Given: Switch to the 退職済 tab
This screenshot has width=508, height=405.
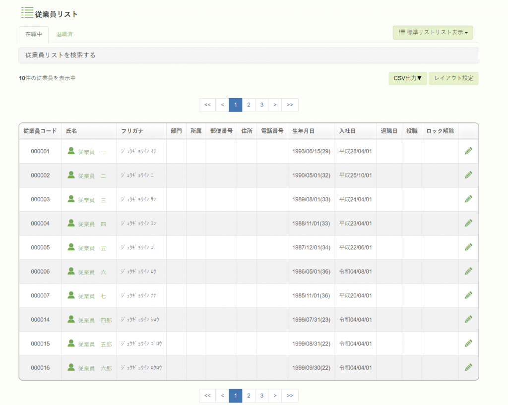Looking at the screenshot, I should (64, 34).
